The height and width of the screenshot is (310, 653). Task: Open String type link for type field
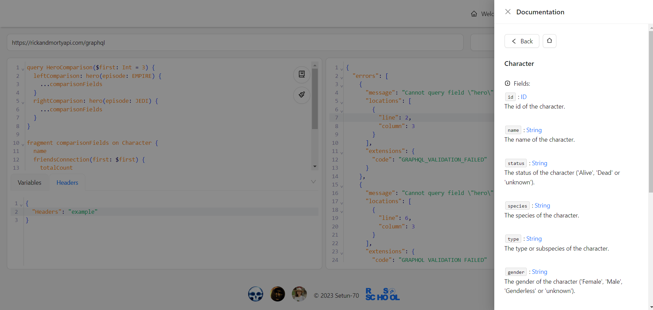click(x=534, y=239)
